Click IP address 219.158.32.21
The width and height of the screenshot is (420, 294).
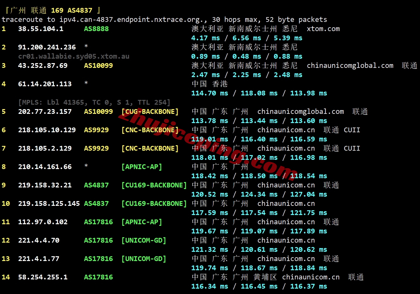pos(45,185)
